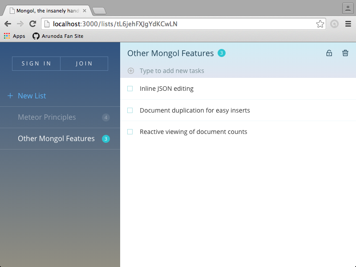Toggle list privacy with lock icon

329,53
